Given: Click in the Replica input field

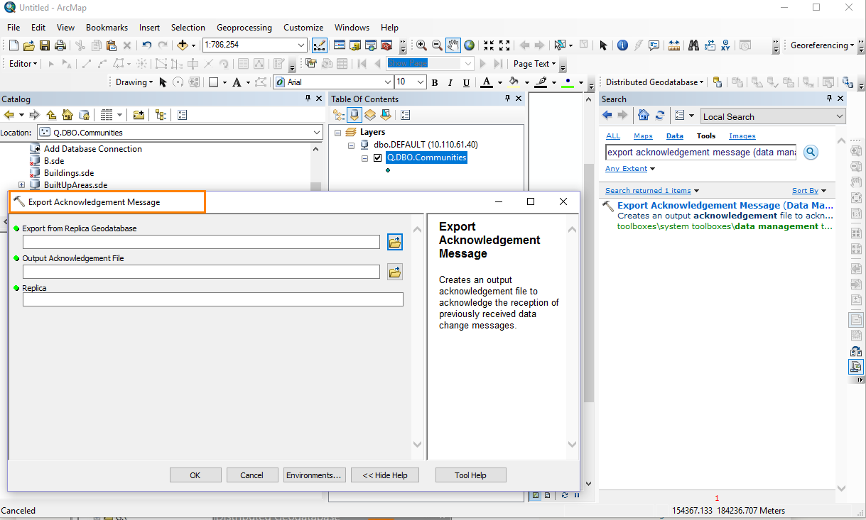Looking at the screenshot, I should coord(212,299).
